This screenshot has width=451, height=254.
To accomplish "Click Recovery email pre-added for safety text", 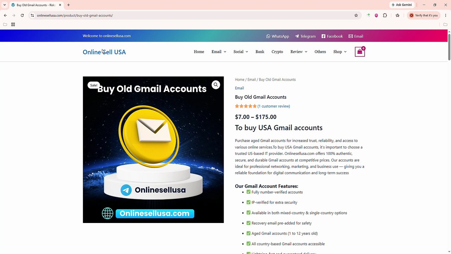I will pos(281,223).
